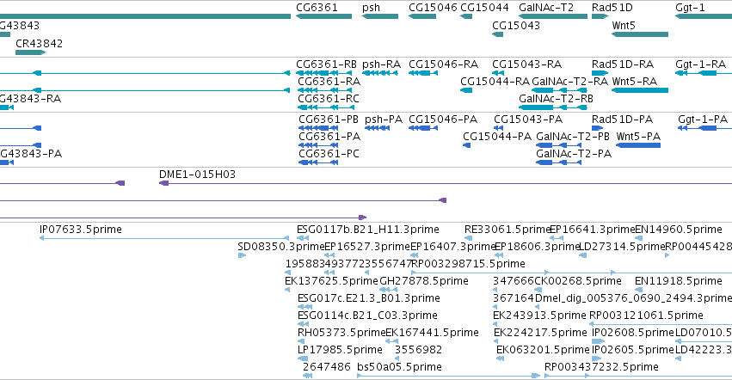
Task: Select EST EN14960.5prime
Action: (x=637, y=238)
